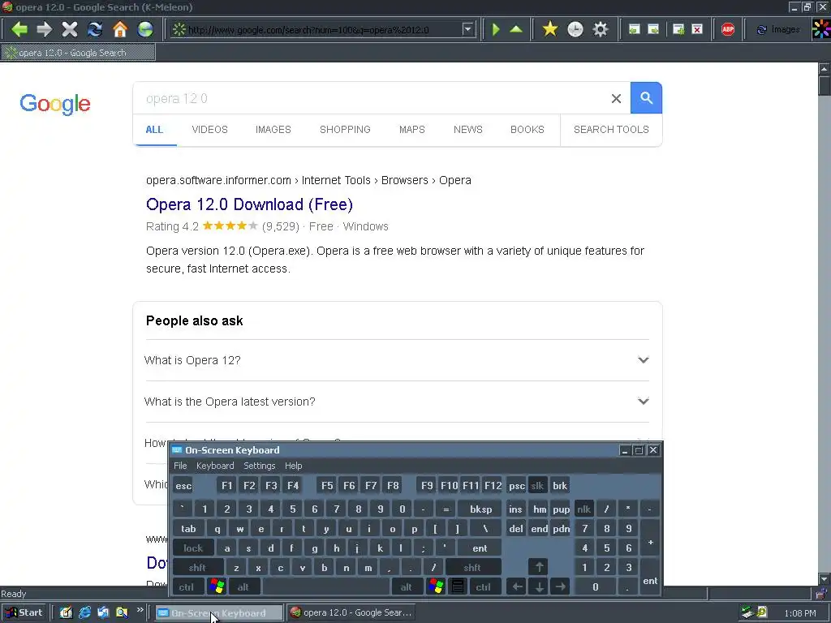Click the tab key on keyboard
The image size is (831, 623).
click(x=188, y=529)
